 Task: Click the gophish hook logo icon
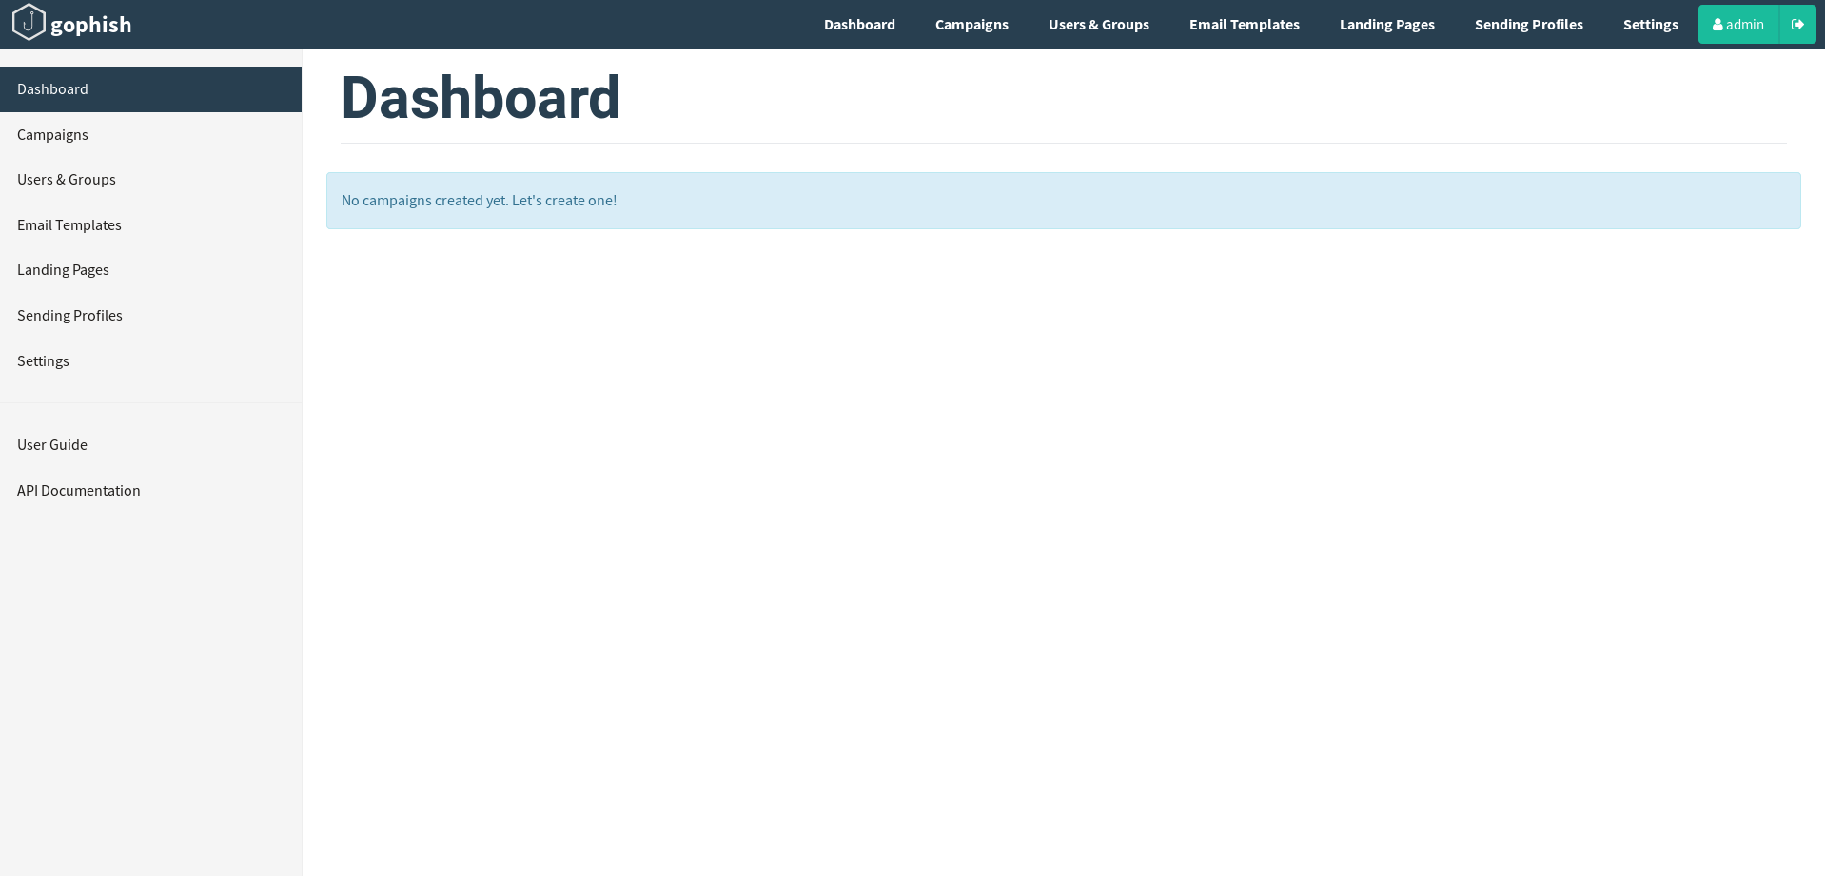[29, 23]
